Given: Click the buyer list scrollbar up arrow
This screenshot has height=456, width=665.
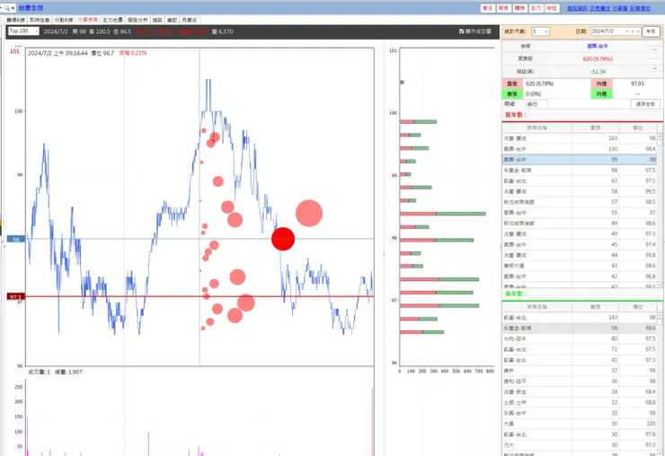Looking at the screenshot, I should (x=660, y=136).
